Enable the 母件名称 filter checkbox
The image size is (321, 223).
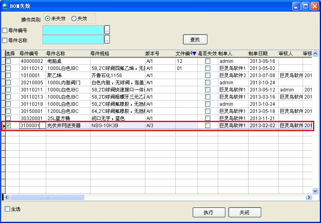tap(5, 40)
